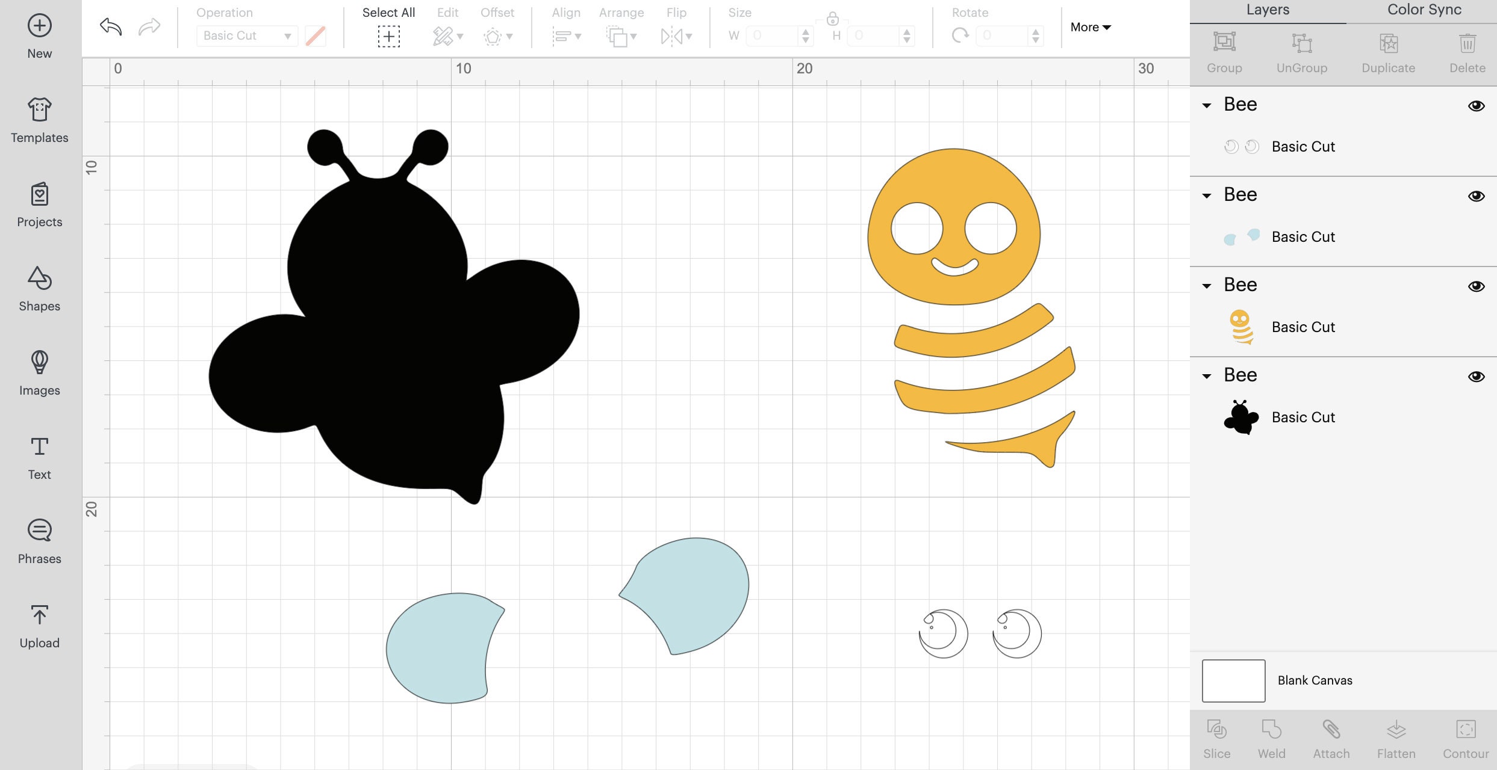1497x770 pixels.
Task: Toggle visibility of the orange Bee layer
Action: (1477, 286)
